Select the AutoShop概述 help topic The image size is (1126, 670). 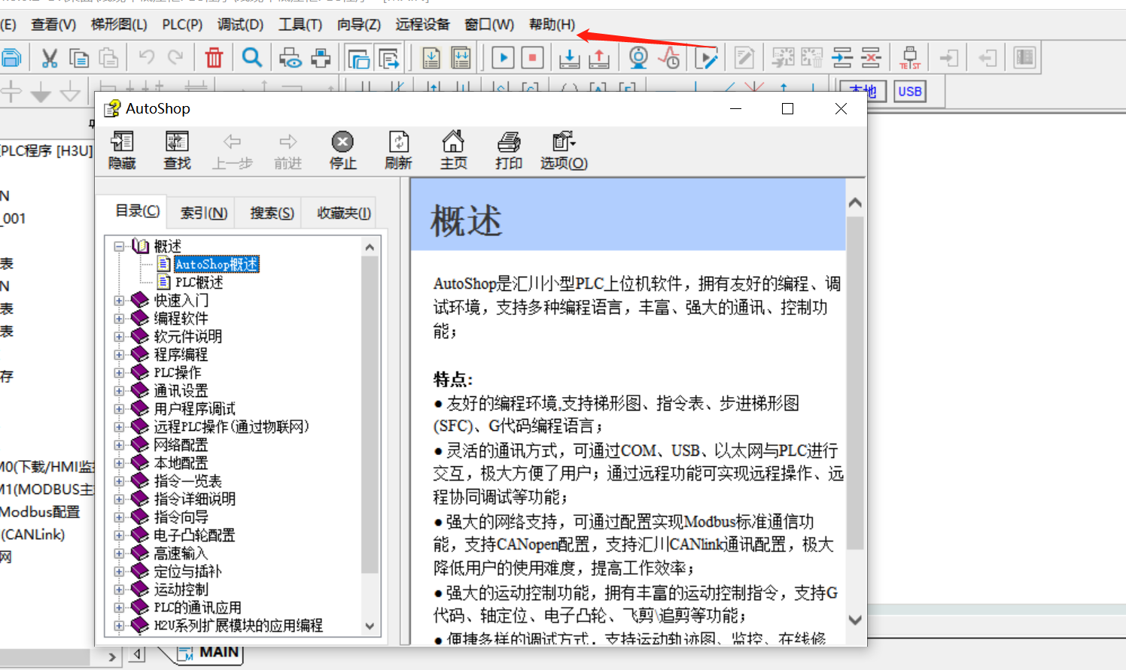217,264
